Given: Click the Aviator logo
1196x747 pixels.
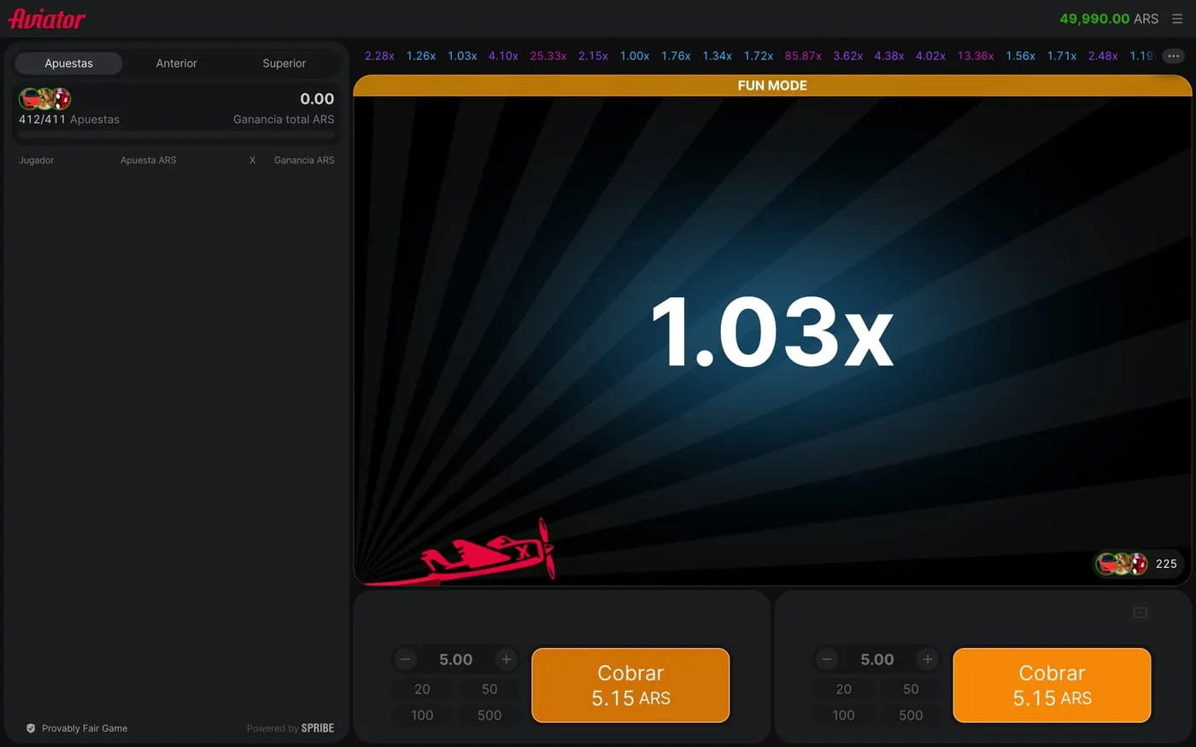Looking at the screenshot, I should [47, 19].
